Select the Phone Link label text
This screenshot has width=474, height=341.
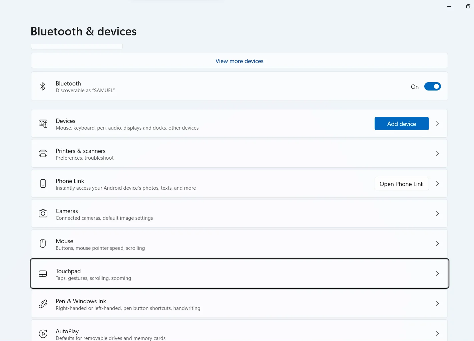(x=70, y=181)
